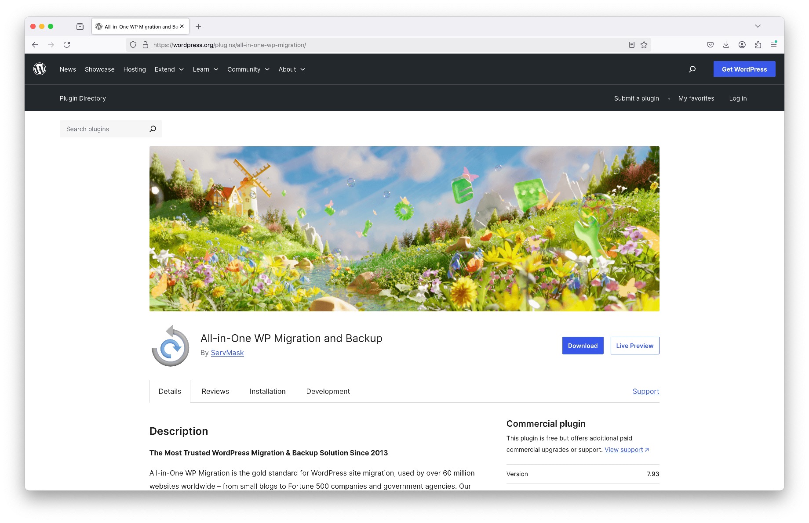The image size is (809, 523).
Task: Open the Firefox hamburger menu
Action: coord(774,45)
